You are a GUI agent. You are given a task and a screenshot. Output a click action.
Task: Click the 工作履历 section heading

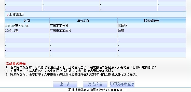(16, 14)
